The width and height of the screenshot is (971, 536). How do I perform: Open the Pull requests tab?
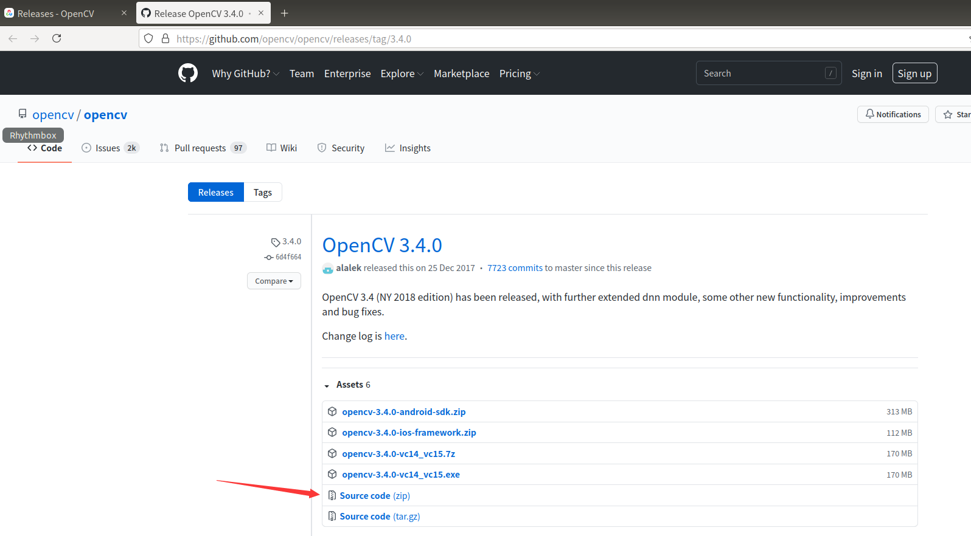click(203, 148)
